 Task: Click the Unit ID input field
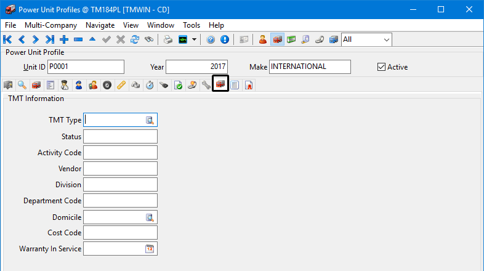(86, 67)
